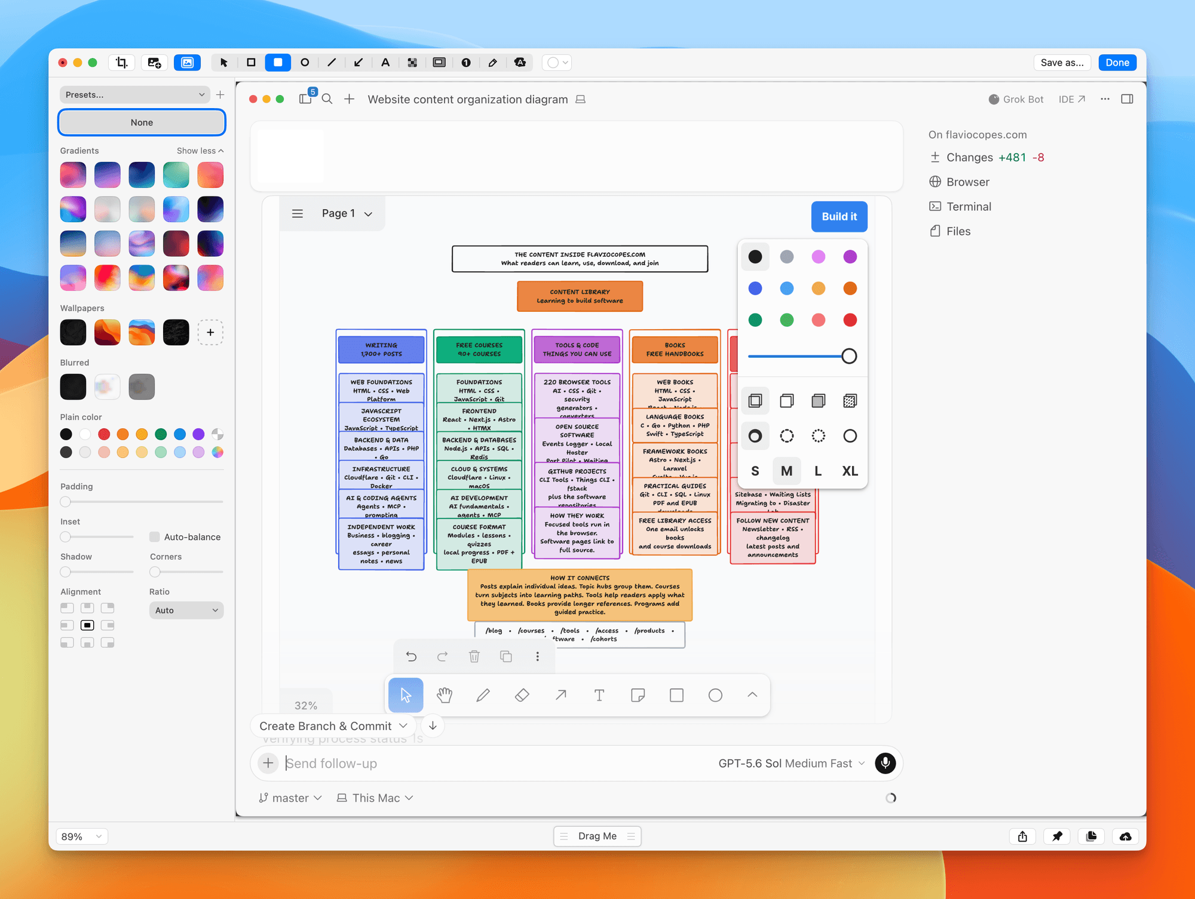Select center alignment option
The height and width of the screenshot is (899, 1195).
click(x=87, y=625)
